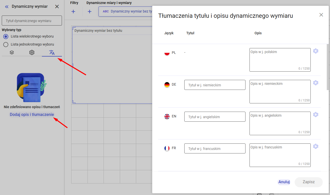Add a new filter with plus icon
The width and height of the screenshot is (330, 195).
(73, 12)
